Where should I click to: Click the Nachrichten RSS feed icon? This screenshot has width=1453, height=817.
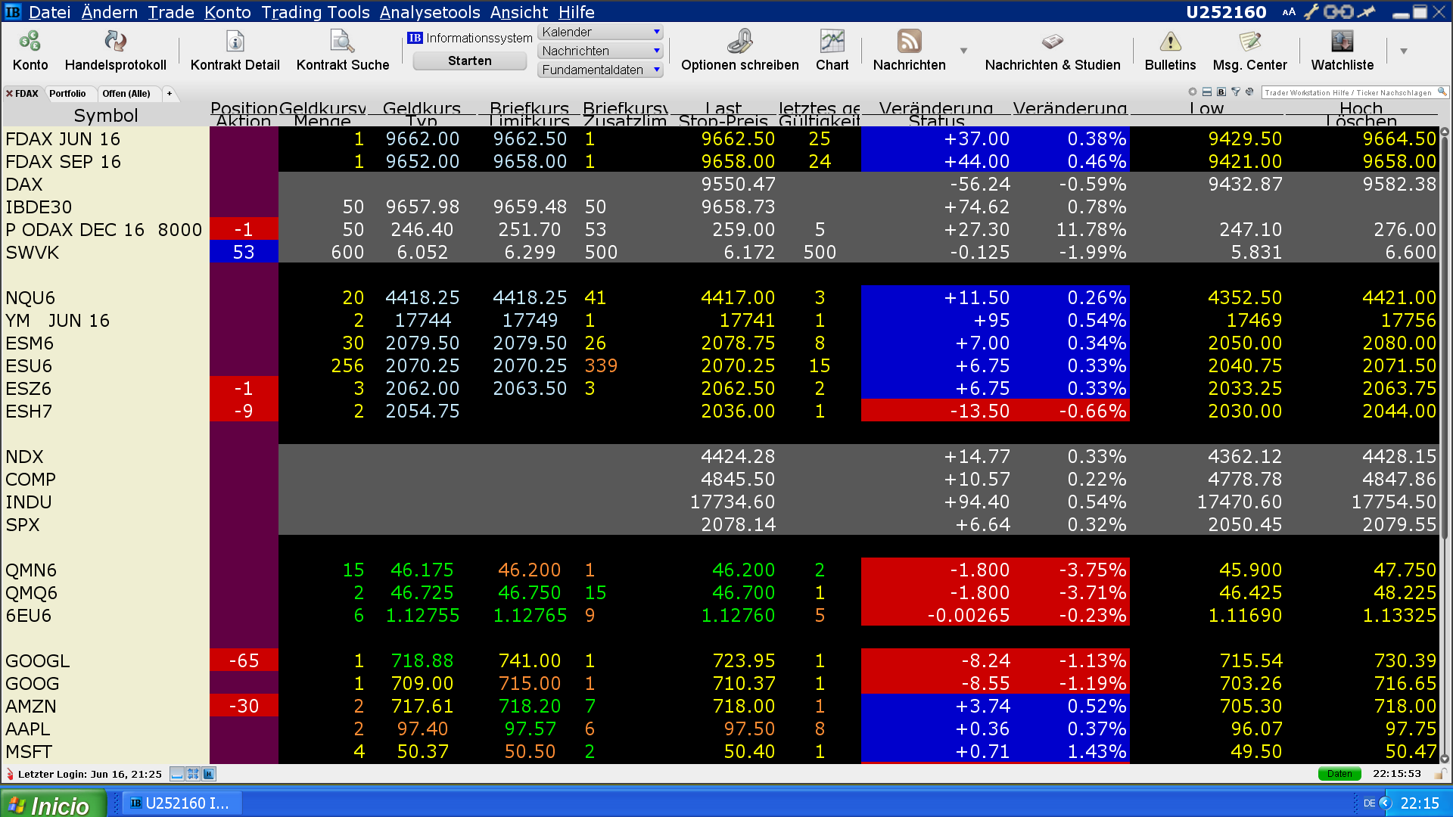tap(909, 42)
